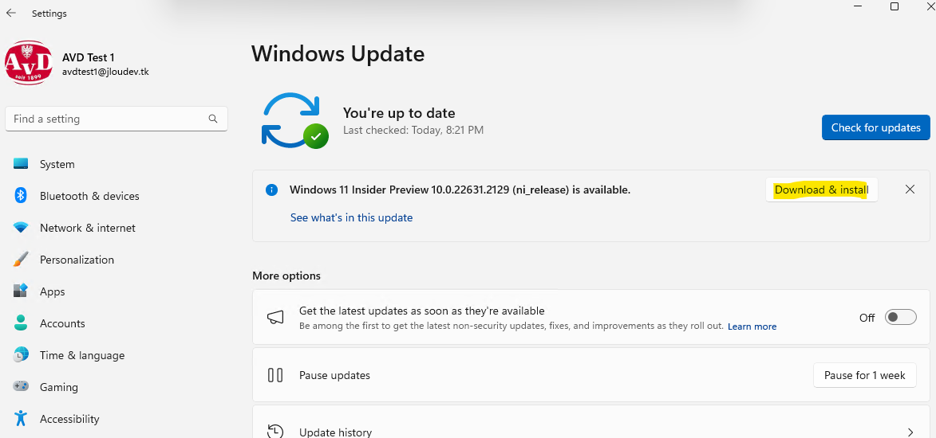The width and height of the screenshot is (936, 438).
Task: Click the AvD profile picture
Action: (x=28, y=63)
